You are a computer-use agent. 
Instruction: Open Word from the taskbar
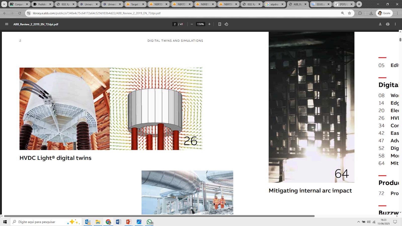pyautogui.click(x=118, y=222)
